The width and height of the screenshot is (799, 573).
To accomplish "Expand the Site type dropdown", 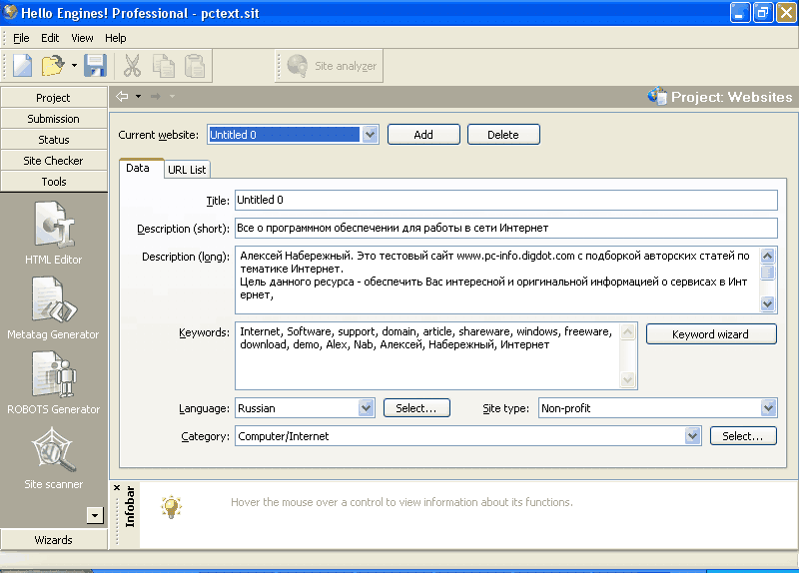I will (768, 408).
